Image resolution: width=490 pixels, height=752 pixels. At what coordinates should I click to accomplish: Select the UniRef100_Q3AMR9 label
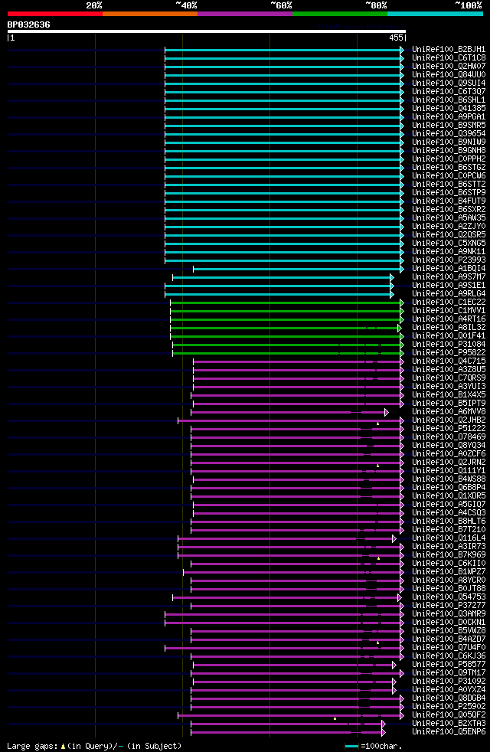pos(449,614)
